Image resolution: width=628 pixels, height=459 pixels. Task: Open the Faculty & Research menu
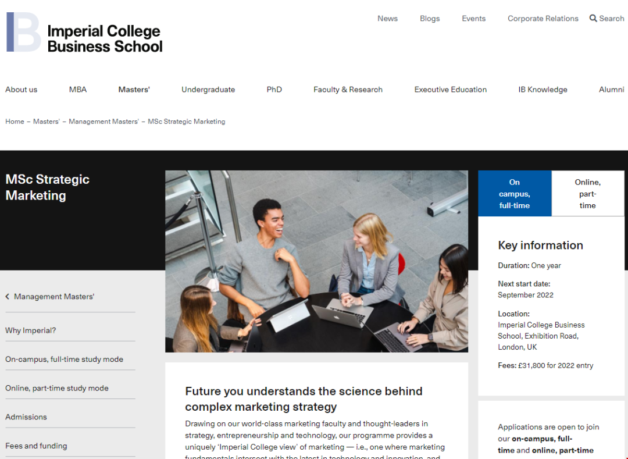click(x=348, y=90)
